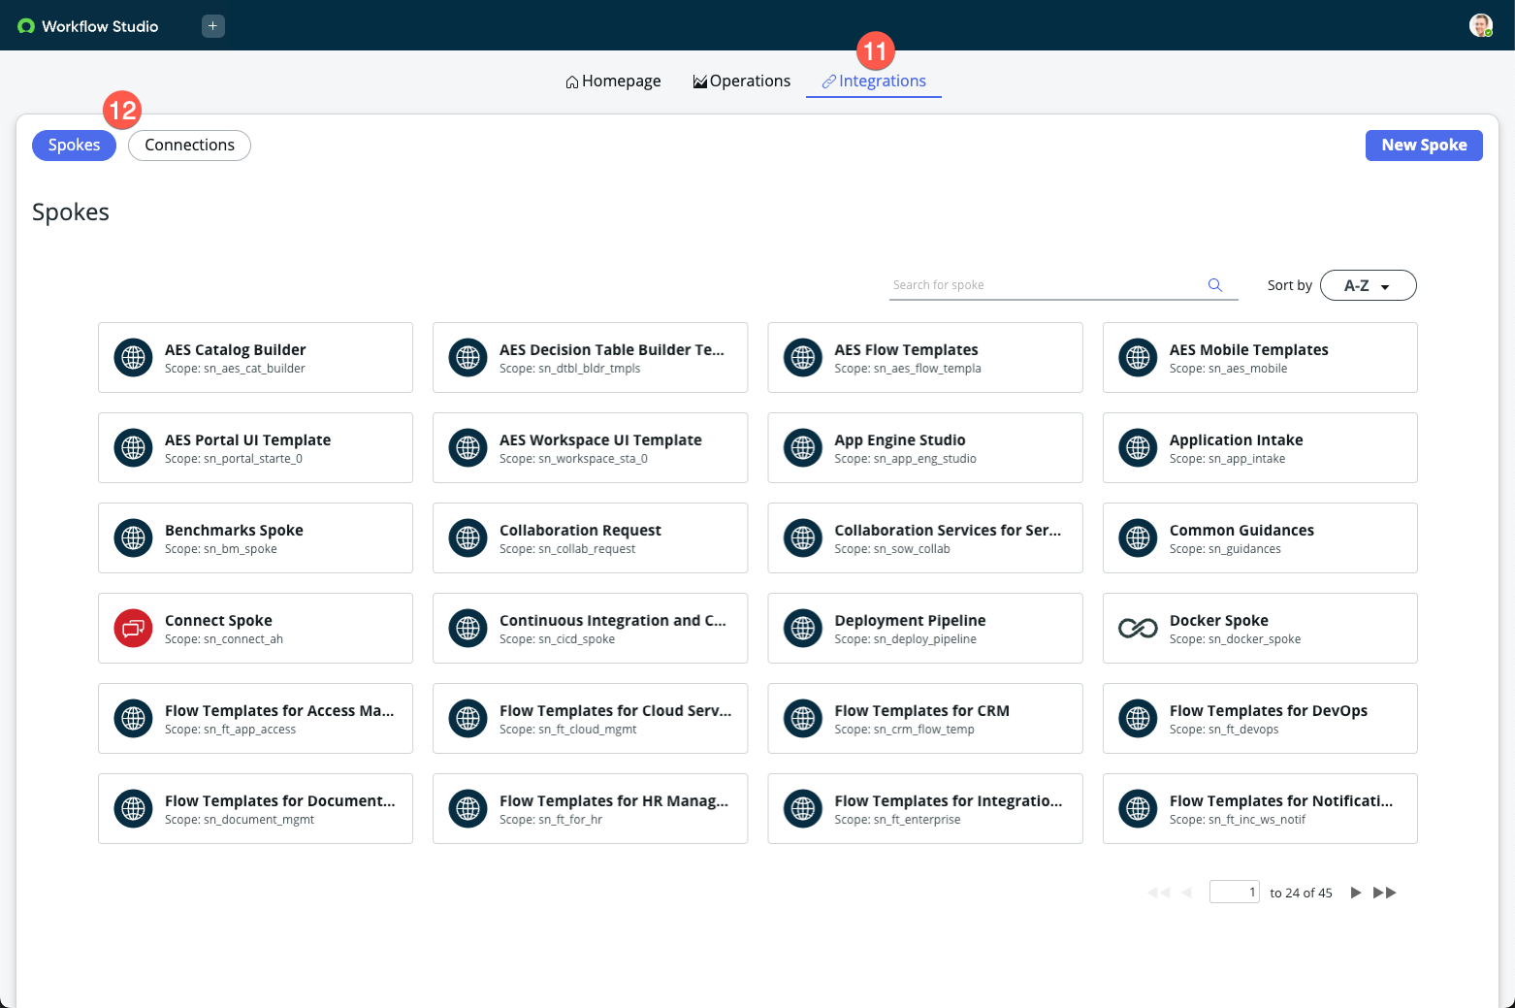This screenshot has width=1515, height=1008.
Task: Switch to the Homepage tab
Action: click(x=613, y=81)
